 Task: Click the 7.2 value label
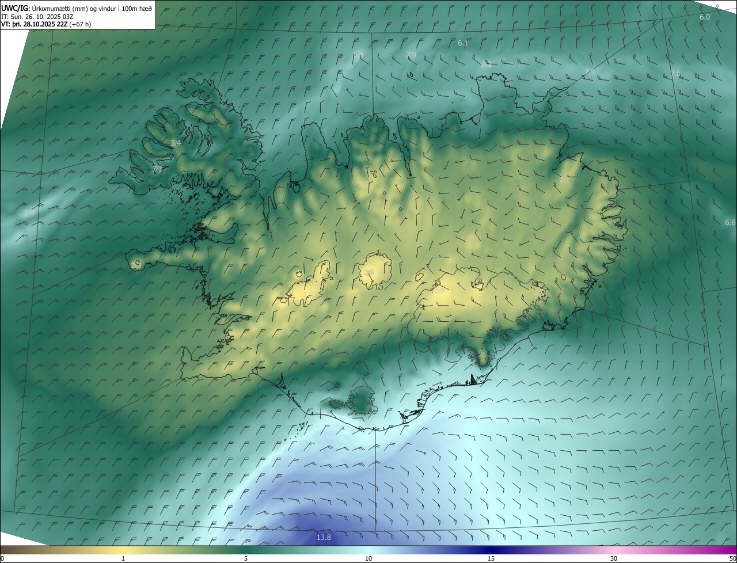tap(157, 170)
